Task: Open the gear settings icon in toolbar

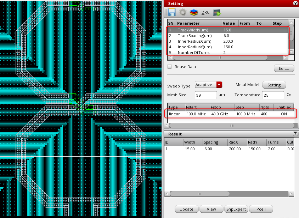Action: pos(182,12)
